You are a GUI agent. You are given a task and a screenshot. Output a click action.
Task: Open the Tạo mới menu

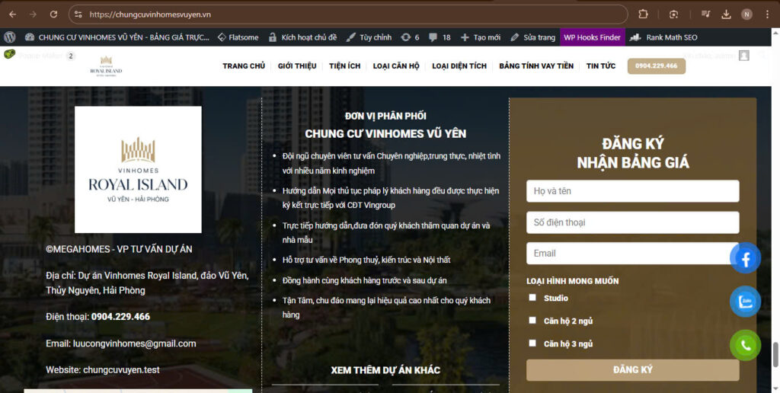click(481, 37)
